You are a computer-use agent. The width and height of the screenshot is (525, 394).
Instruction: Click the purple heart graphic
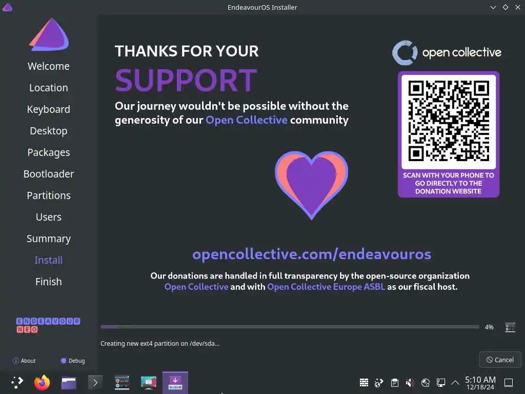(311, 185)
